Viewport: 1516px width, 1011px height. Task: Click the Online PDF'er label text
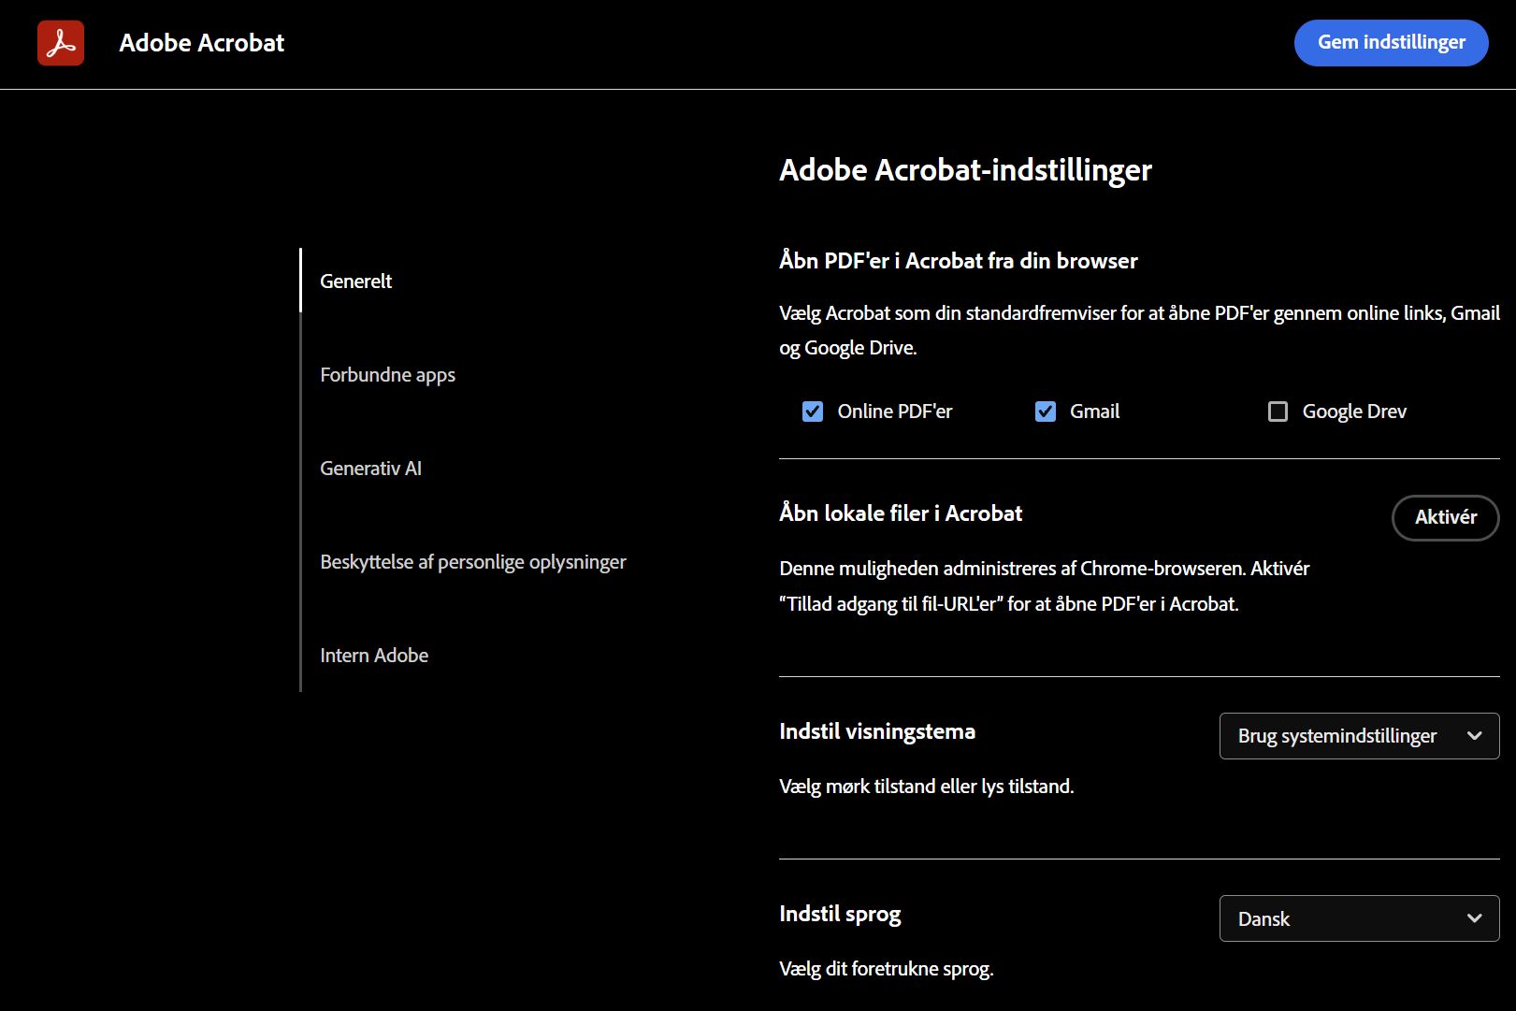pyautogui.click(x=895, y=412)
